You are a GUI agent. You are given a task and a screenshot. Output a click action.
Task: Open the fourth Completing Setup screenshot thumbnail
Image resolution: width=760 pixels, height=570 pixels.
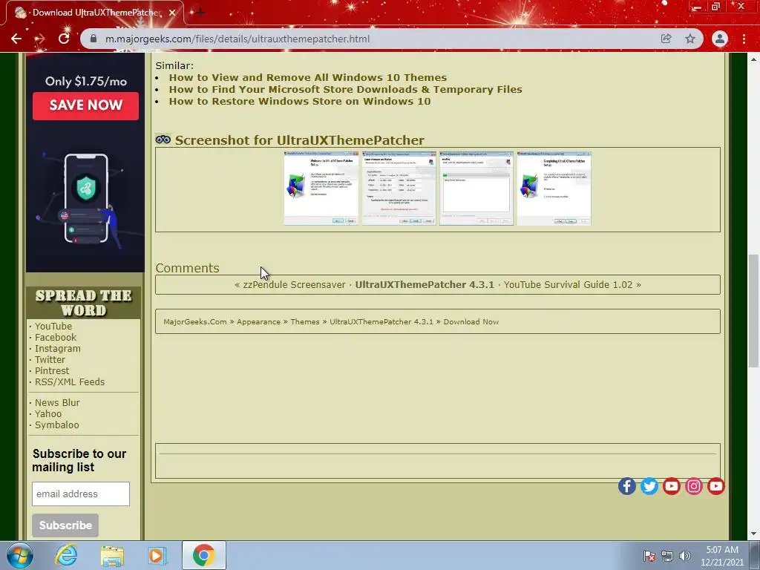coord(554,189)
